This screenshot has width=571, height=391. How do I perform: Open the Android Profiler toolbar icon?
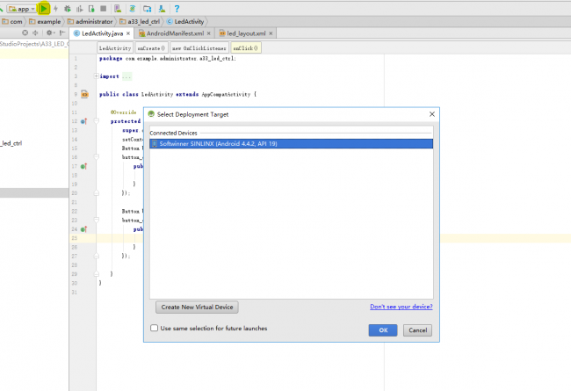tap(79, 9)
